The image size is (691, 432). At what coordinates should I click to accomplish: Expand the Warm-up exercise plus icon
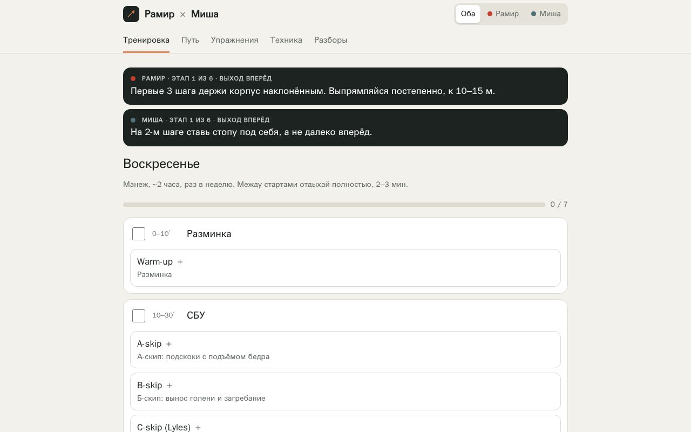click(x=180, y=262)
